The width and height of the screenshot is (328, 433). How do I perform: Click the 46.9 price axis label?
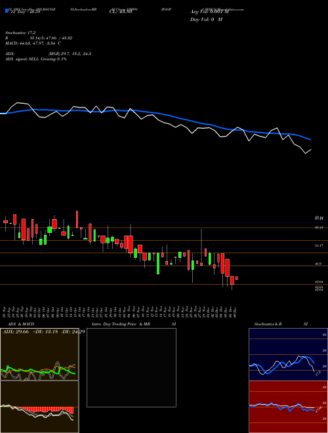[318, 264]
